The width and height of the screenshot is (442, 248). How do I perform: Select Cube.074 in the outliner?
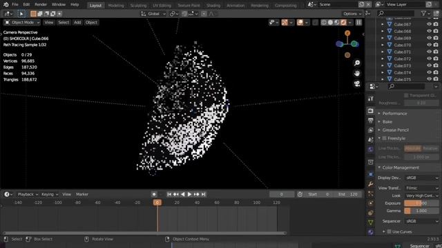click(x=402, y=72)
